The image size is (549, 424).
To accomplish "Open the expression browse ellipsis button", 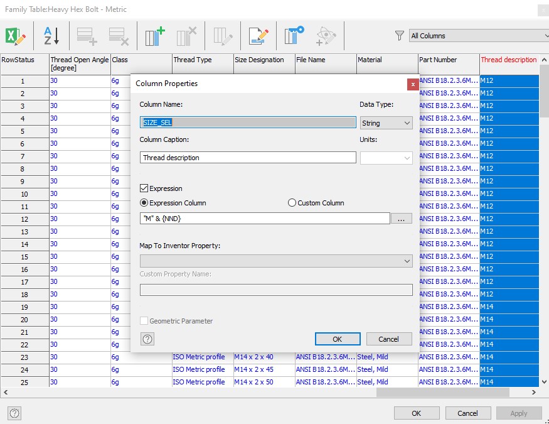I will tap(402, 217).
